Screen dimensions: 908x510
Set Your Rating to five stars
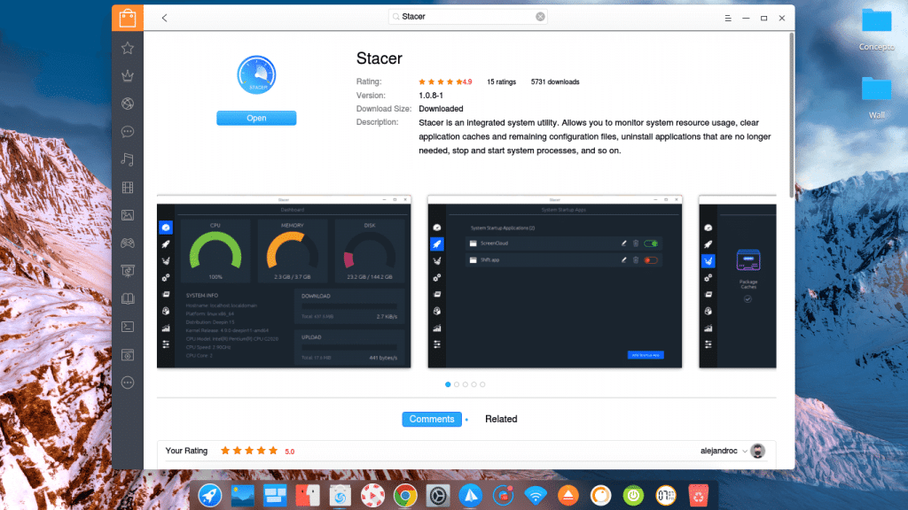tap(273, 451)
